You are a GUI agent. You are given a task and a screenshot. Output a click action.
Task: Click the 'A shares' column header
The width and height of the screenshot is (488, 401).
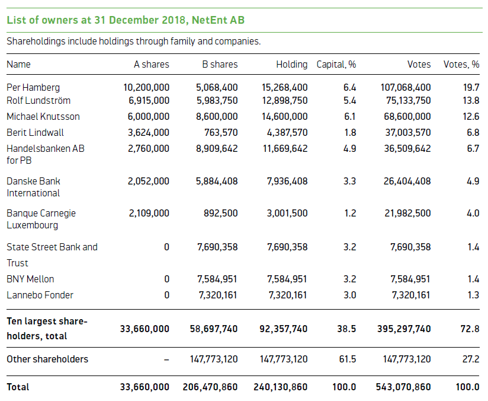152,64
